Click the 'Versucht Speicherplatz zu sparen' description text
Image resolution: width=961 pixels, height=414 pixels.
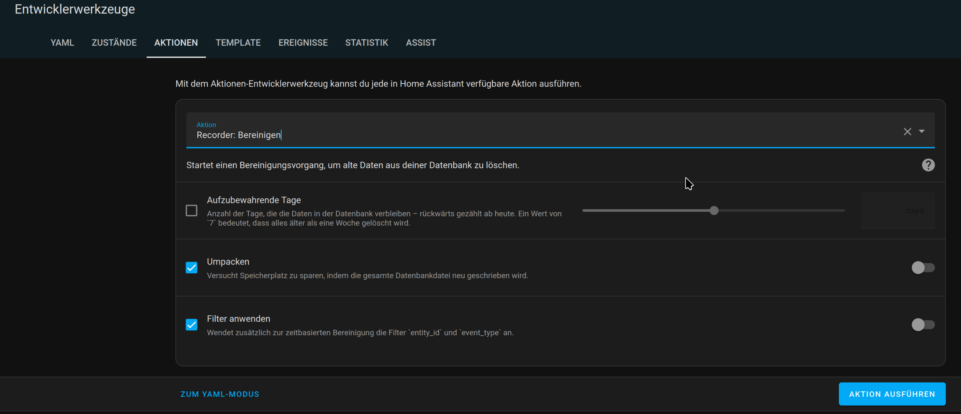tap(368, 276)
